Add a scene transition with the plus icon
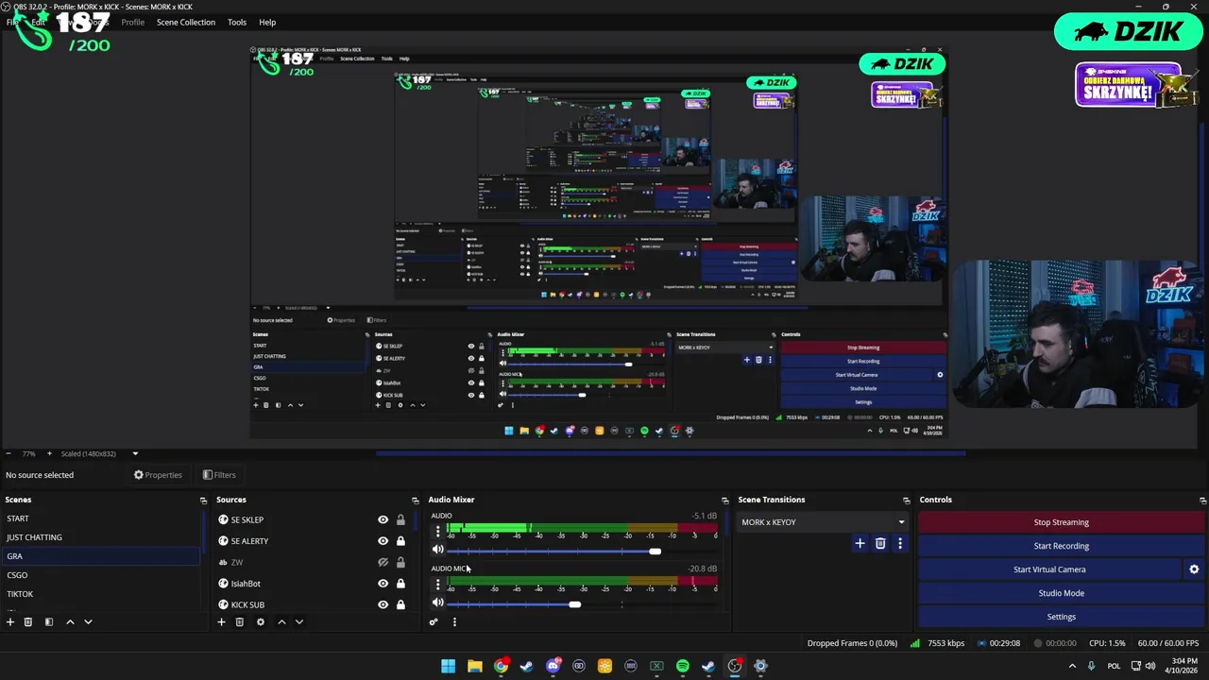This screenshot has height=680, width=1209. click(860, 543)
